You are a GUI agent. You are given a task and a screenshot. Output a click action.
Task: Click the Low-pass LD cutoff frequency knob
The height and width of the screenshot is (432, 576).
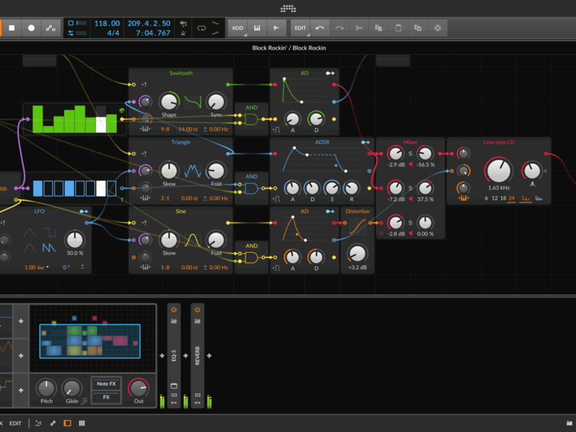(x=498, y=171)
